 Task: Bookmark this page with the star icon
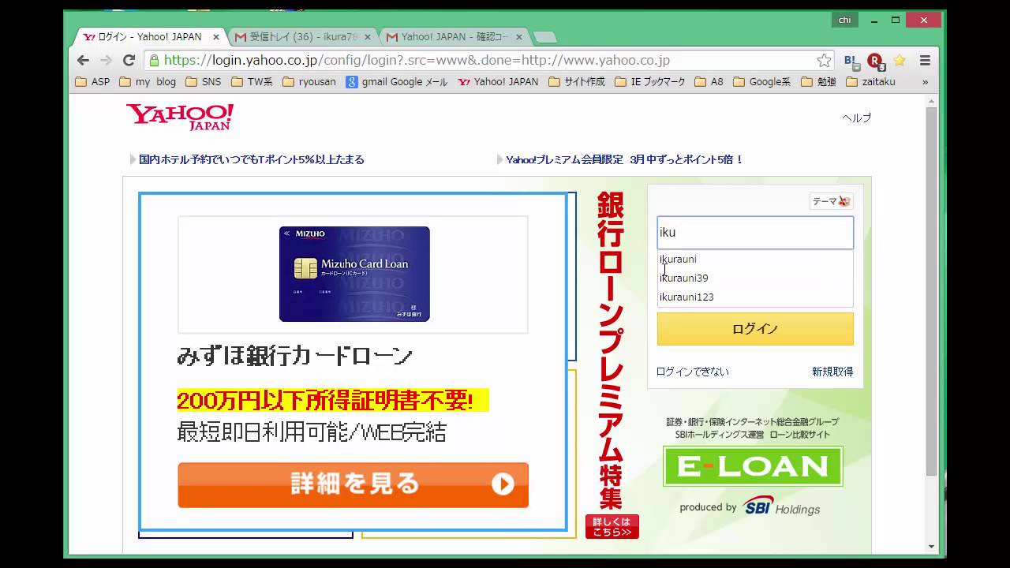click(x=824, y=61)
